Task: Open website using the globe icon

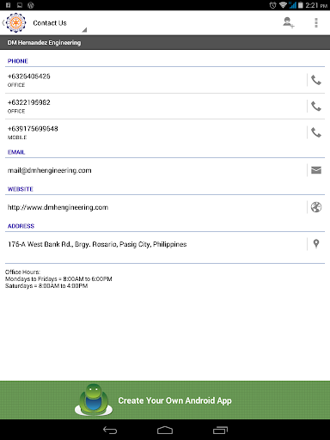Action: coord(316,207)
